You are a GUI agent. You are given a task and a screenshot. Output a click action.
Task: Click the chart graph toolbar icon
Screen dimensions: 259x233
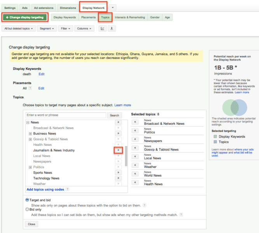click(x=103, y=28)
